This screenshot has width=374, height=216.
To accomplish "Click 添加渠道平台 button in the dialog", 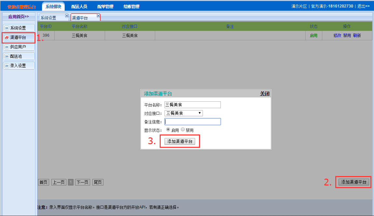I will [x=180, y=142].
